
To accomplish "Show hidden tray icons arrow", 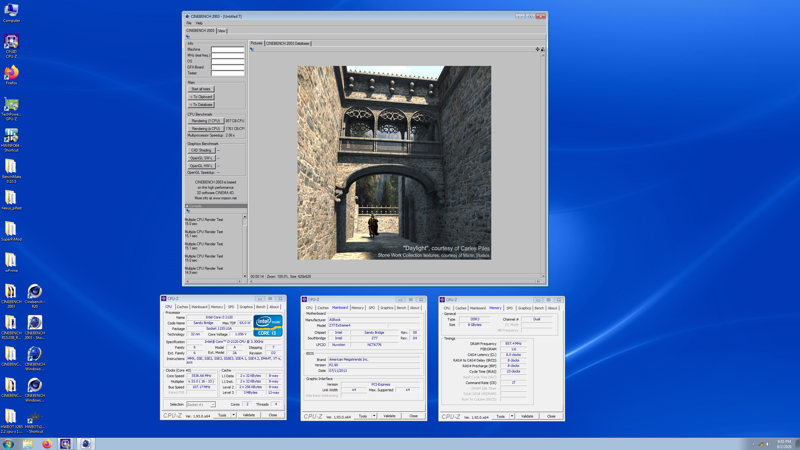I will [x=753, y=444].
